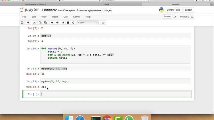
Task: Rename the notebook by clicking Untitled2 title
Action: pos(49,10)
